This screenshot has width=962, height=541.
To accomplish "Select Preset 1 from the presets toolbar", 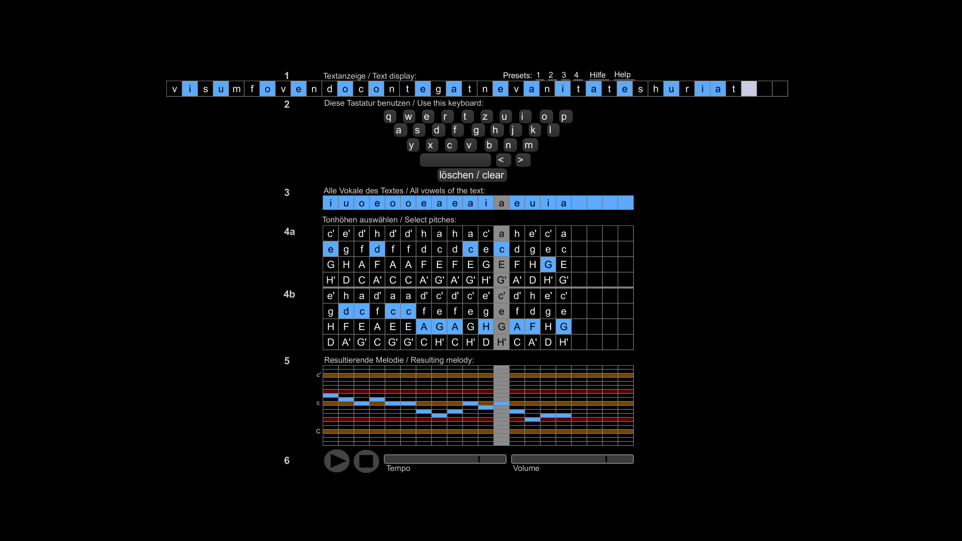I will 539,75.
